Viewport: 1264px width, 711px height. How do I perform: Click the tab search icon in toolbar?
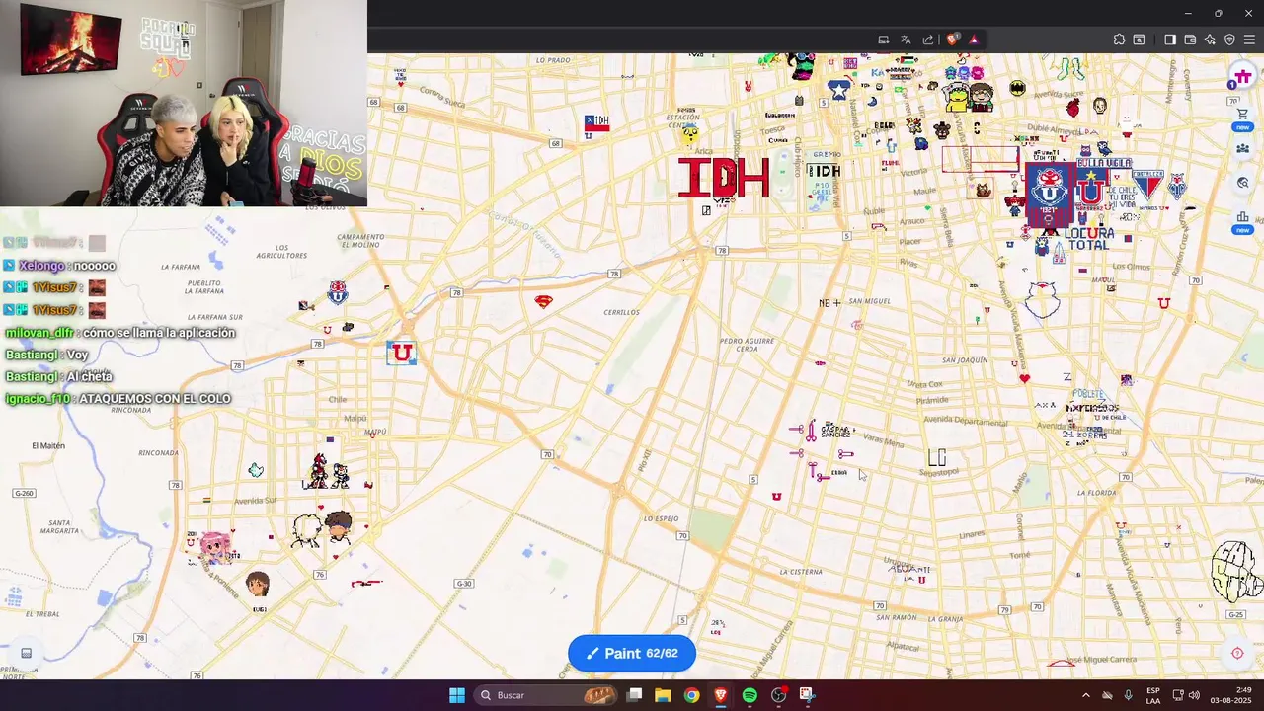click(1139, 39)
